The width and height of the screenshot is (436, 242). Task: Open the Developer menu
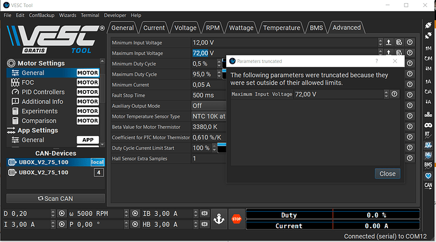coord(115,15)
